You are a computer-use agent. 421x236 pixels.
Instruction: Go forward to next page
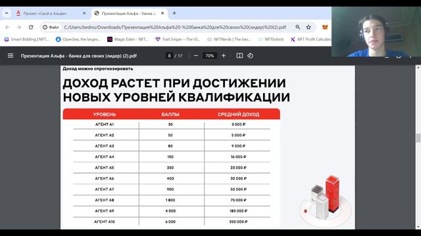[x=19, y=28]
